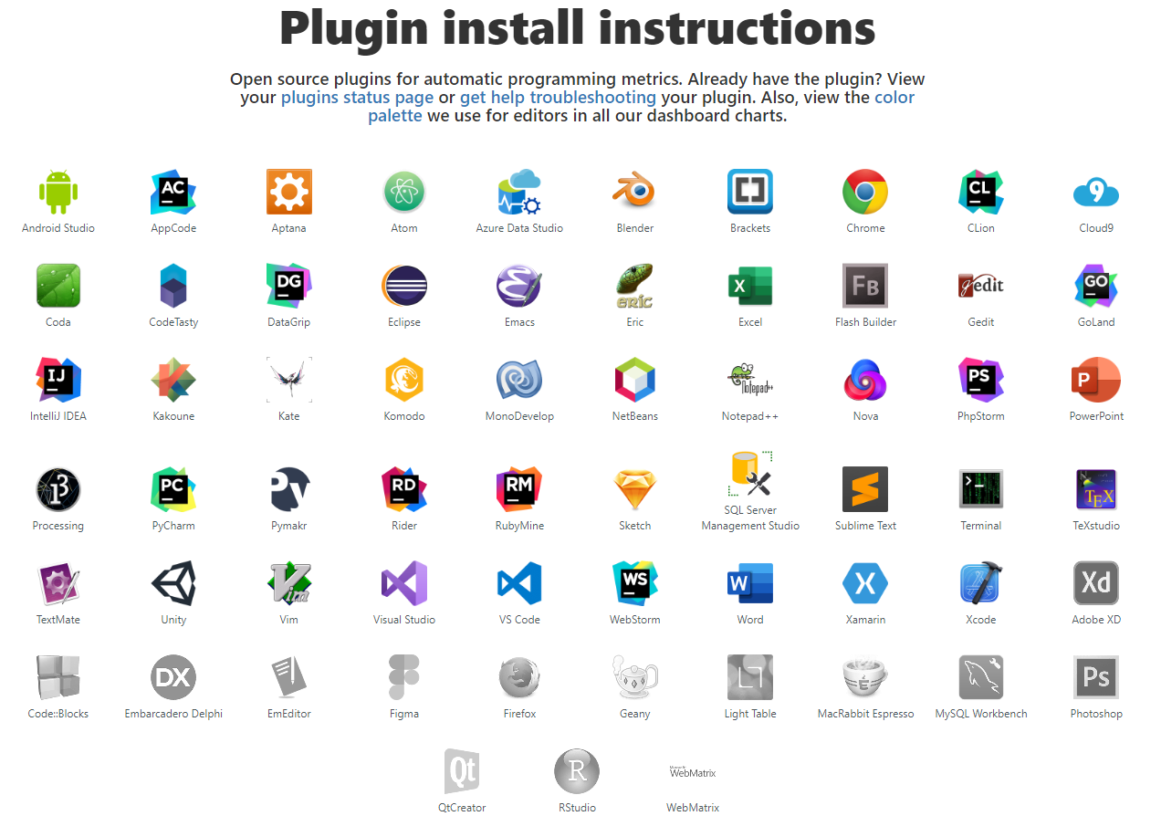Select the Eric snake icon
The width and height of the screenshot is (1161, 837).
[634, 286]
